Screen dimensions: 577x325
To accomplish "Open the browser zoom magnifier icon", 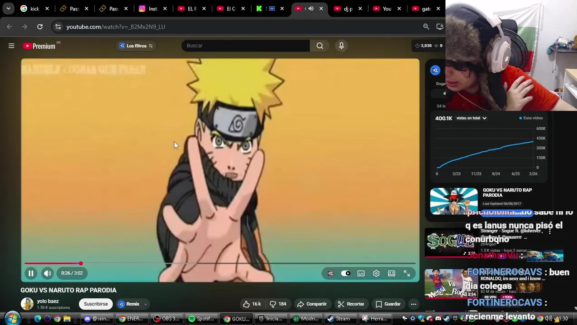I will pos(426,27).
